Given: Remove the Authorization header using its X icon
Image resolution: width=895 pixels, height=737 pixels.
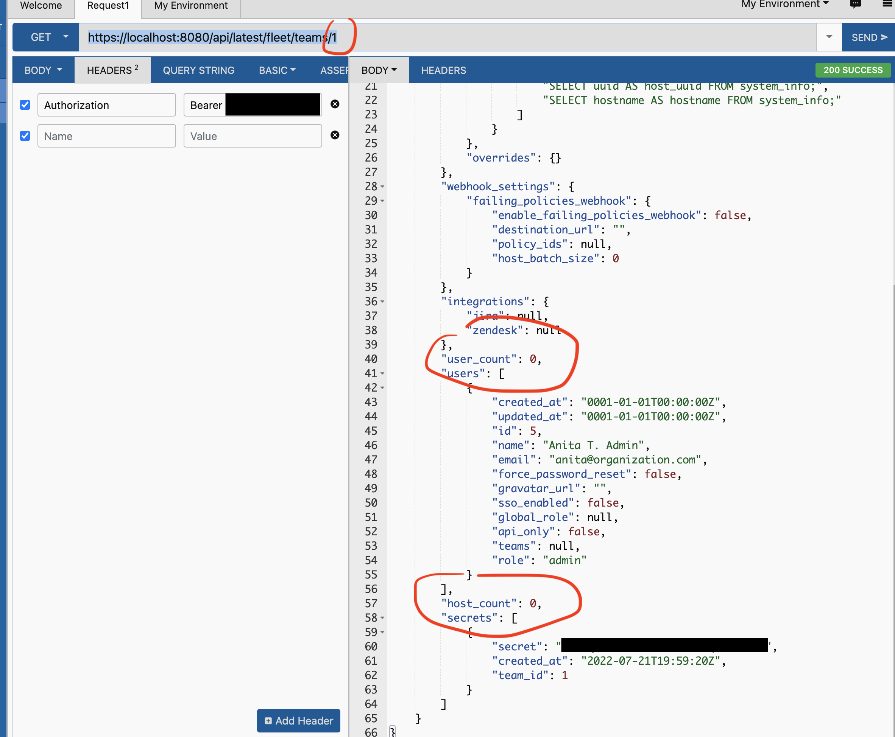Looking at the screenshot, I should coord(335,104).
